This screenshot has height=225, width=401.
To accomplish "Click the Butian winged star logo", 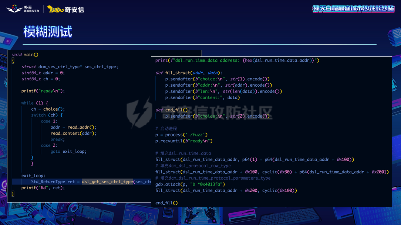I will pos(14,8).
